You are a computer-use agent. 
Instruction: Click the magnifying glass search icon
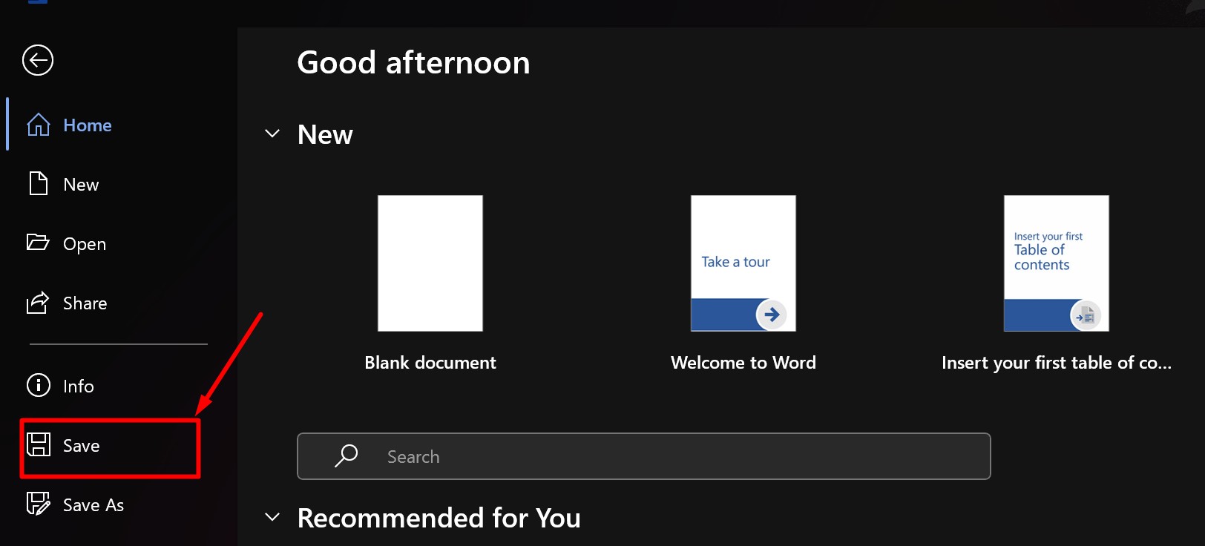click(x=346, y=455)
